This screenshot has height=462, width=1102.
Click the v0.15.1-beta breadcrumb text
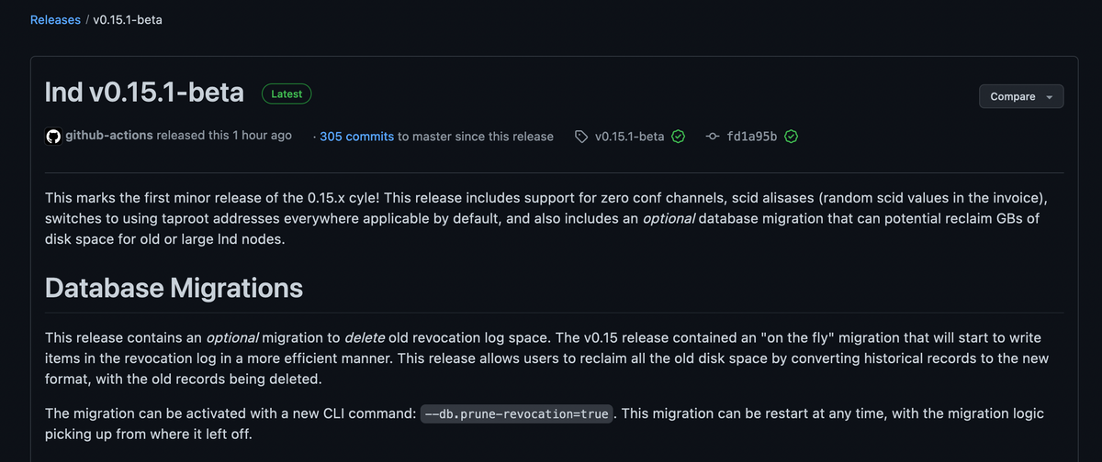(x=128, y=19)
